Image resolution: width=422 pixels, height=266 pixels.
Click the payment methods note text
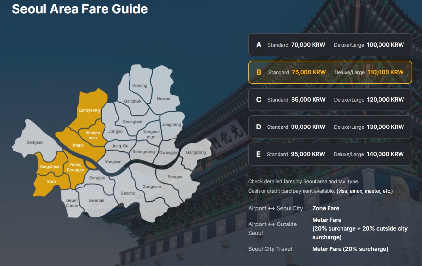click(x=320, y=191)
